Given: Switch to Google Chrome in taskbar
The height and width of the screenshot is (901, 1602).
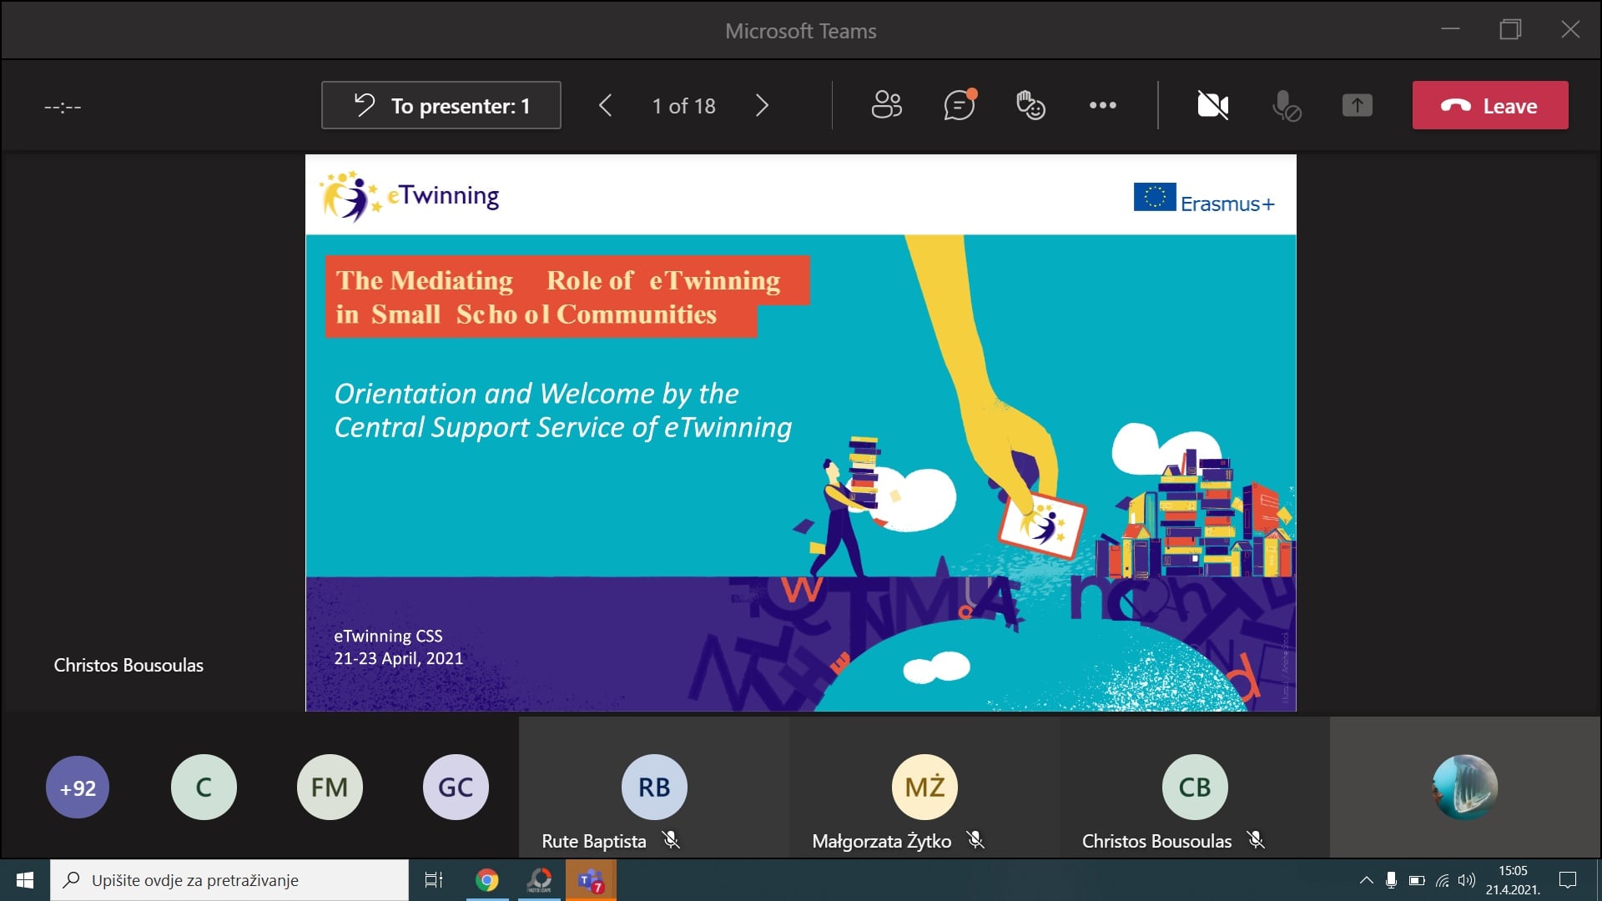Looking at the screenshot, I should (x=487, y=880).
